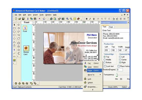Click the Zoom In magnifier icon
Image resolution: width=142 pixels, height=100 pixels.
(x=67, y=19)
